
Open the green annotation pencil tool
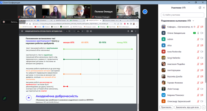(5, 98)
